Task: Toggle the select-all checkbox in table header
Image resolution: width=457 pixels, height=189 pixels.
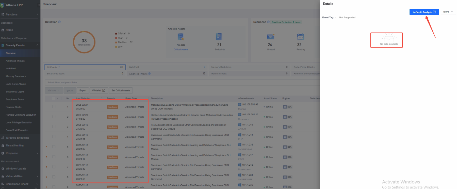Action: (x=54, y=99)
